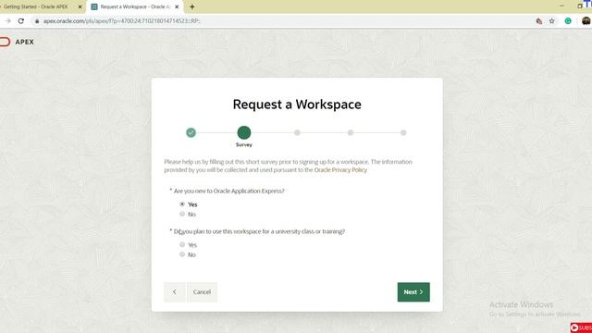This screenshot has height=333, width=592.
Task: Select Yes for new to Oracle Application Express
Action: [182, 204]
